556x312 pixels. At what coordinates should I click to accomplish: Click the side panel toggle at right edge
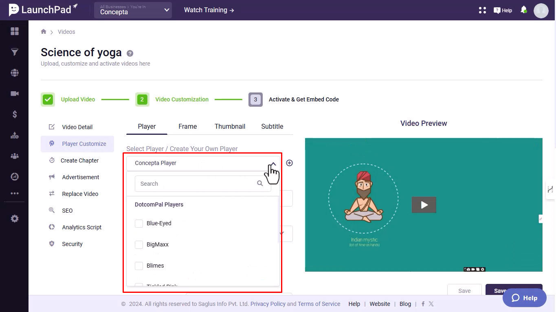pyautogui.click(x=550, y=189)
